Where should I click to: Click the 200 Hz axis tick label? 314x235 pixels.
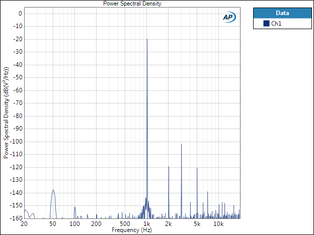[x=96, y=224]
